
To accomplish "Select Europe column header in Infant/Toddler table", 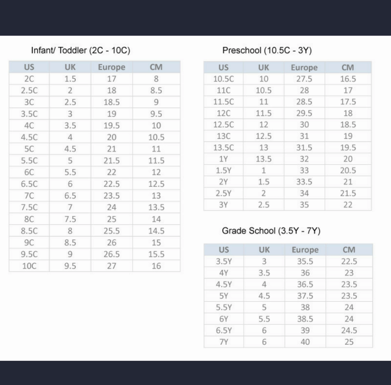I will (112, 67).
